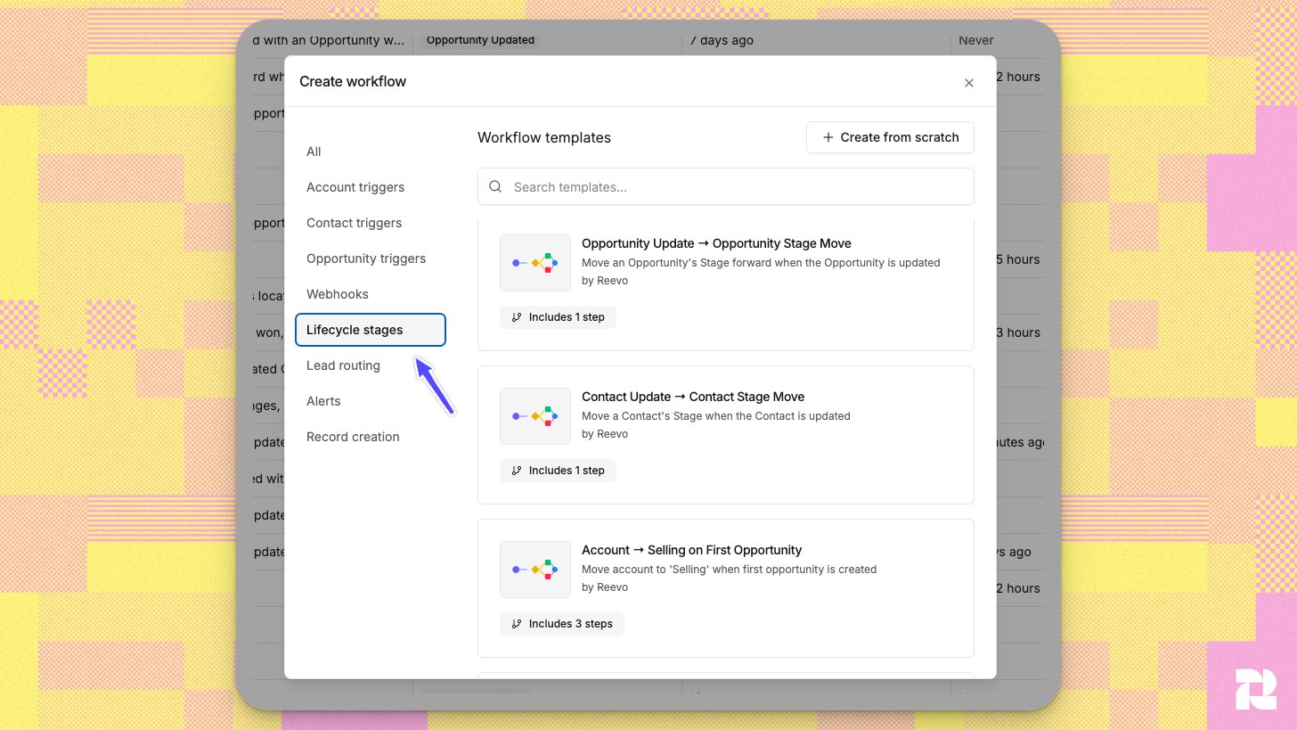Close the Create workflow dialog
Screen dimensions: 1297x730
[969, 83]
